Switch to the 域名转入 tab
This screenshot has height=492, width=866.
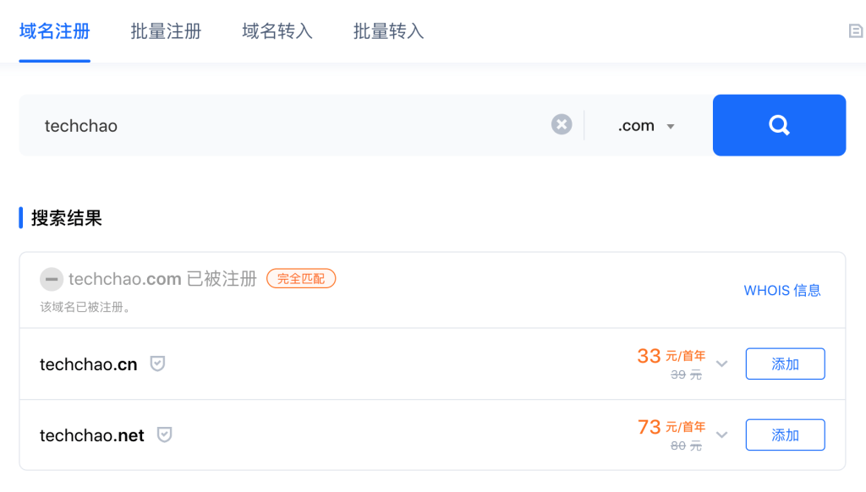point(277,31)
